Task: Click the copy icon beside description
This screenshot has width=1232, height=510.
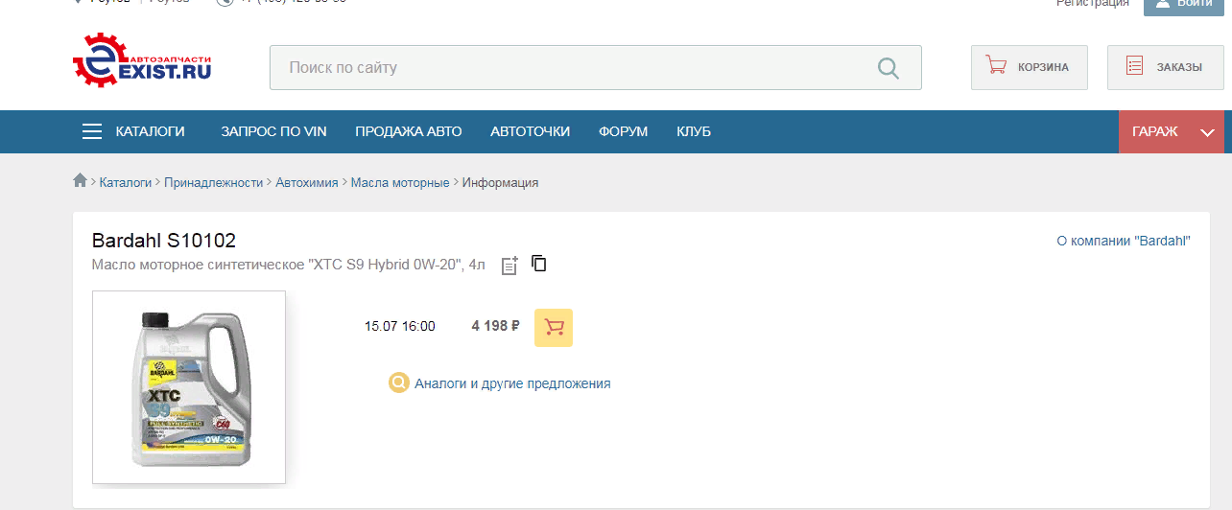Action: (539, 264)
